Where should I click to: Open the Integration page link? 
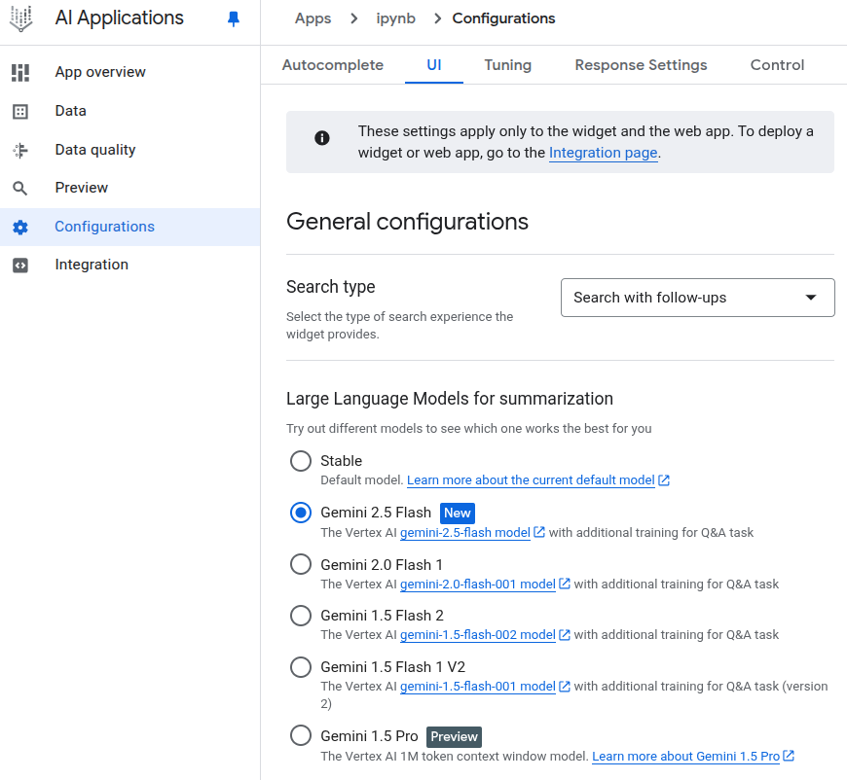click(603, 153)
